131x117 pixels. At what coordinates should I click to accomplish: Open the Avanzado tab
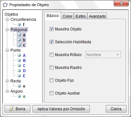[x=97, y=16]
